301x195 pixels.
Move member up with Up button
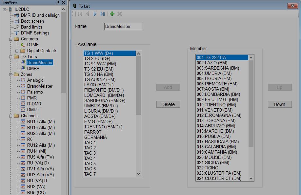280,87
